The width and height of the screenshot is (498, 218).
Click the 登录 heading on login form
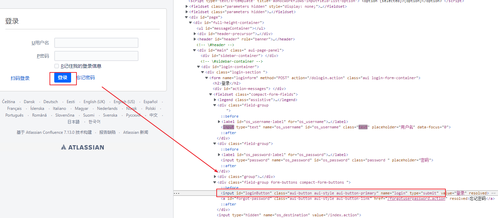12,21
